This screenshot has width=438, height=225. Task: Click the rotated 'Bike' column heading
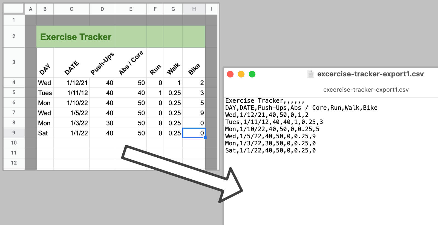tap(194, 70)
